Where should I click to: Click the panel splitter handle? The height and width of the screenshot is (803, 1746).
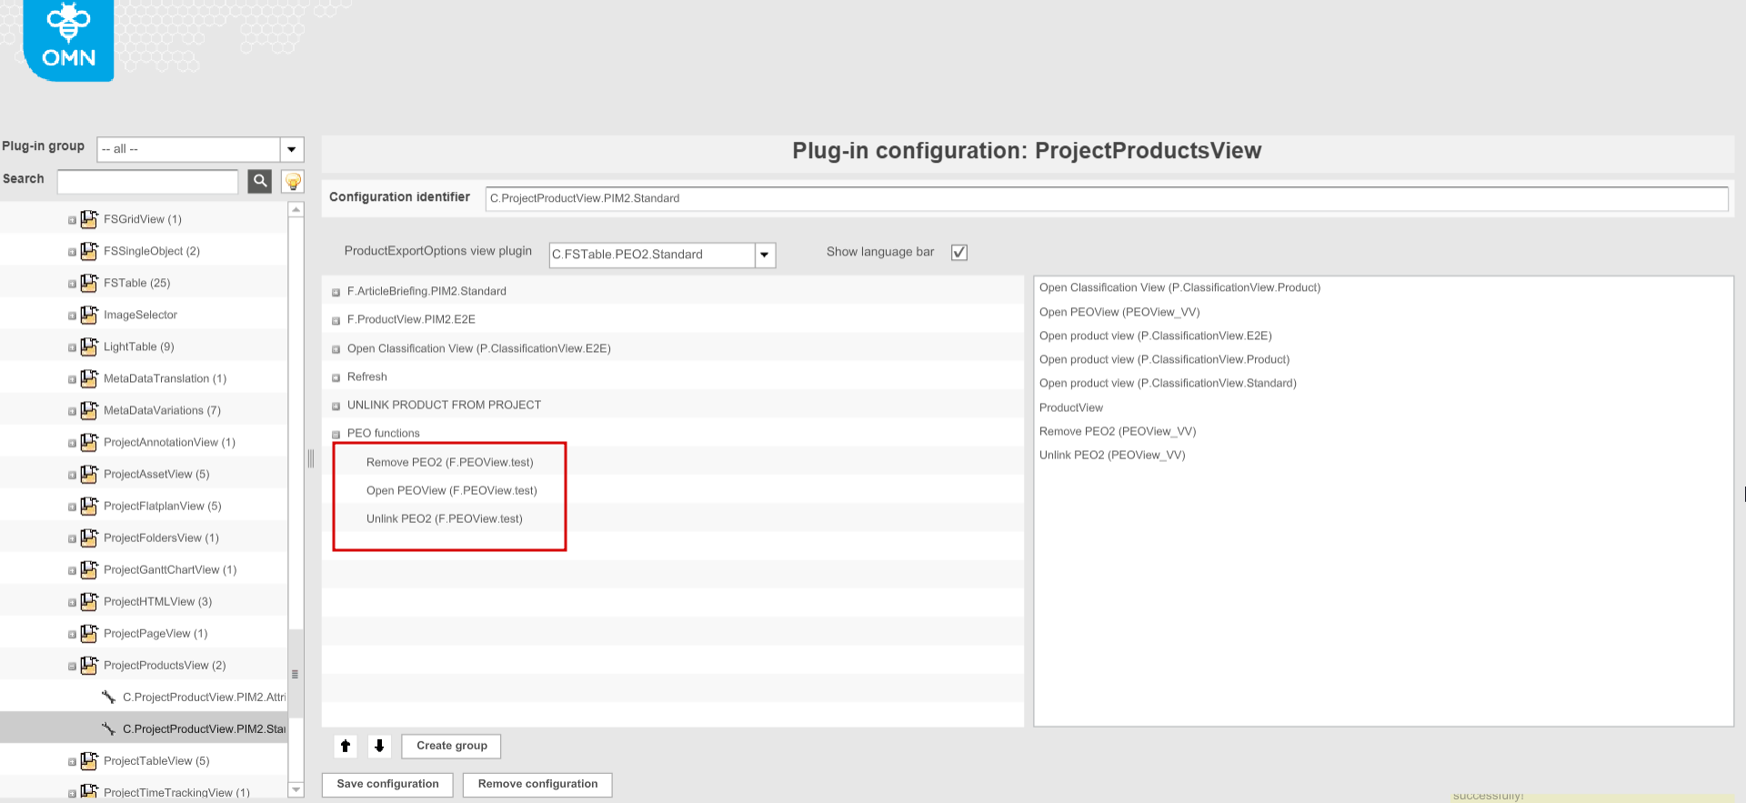311,458
